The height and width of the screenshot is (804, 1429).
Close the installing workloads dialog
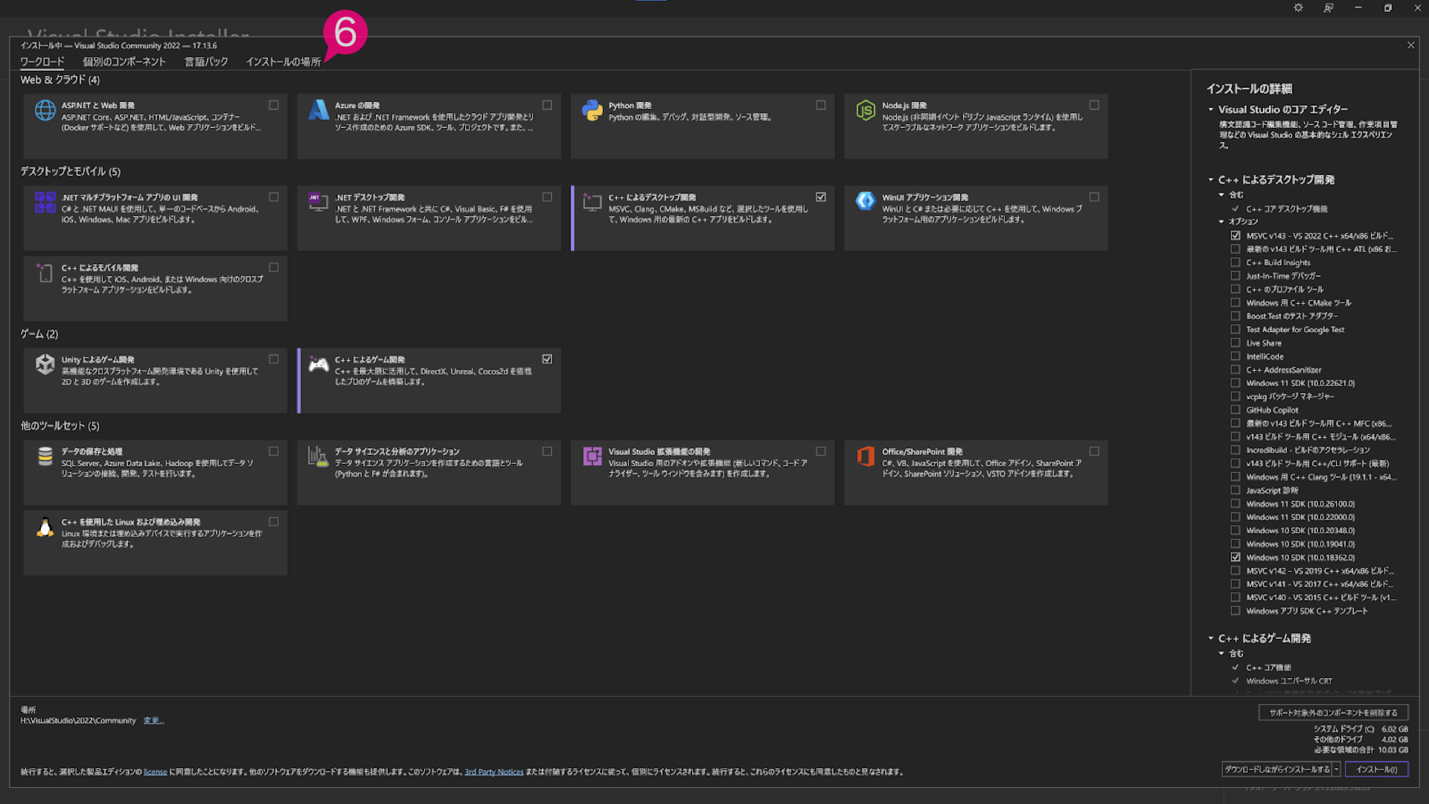coord(1410,45)
